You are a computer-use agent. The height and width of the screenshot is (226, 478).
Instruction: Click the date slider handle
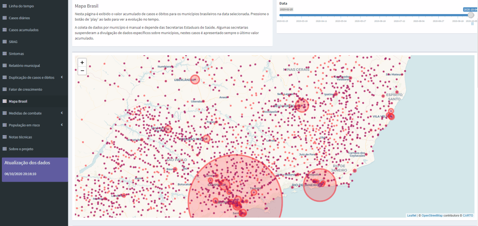pos(471,15)
